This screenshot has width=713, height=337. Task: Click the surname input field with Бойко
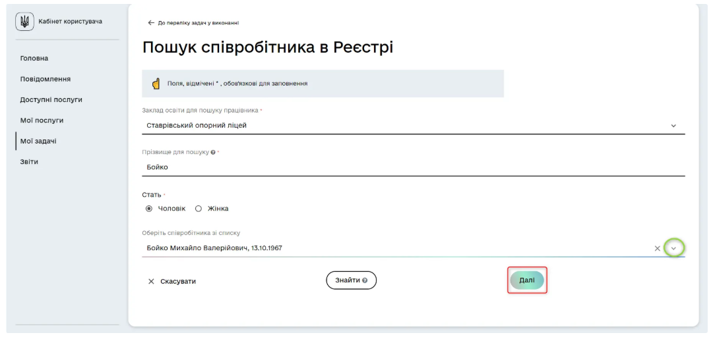pos(396,167)
